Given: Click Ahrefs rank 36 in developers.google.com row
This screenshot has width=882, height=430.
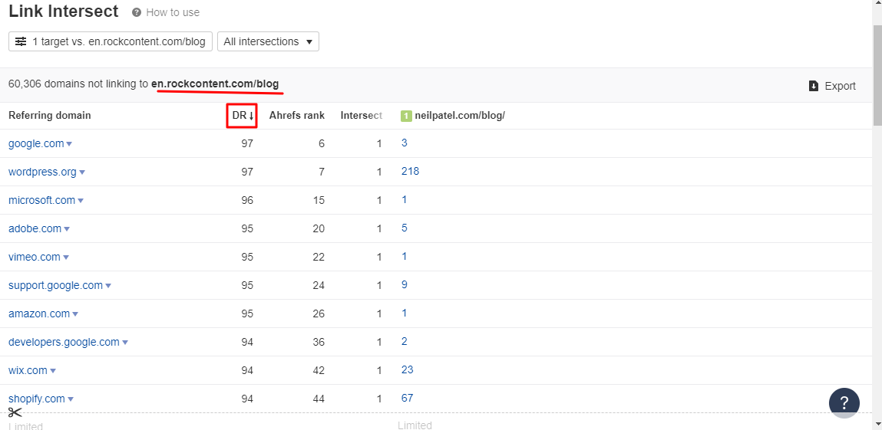Looking at the screenshot, I should point(319,343).
